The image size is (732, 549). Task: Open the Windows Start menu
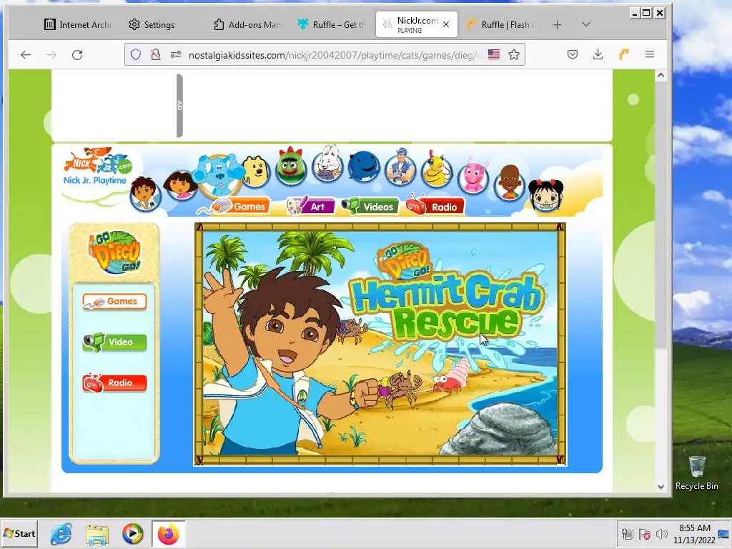19,533
